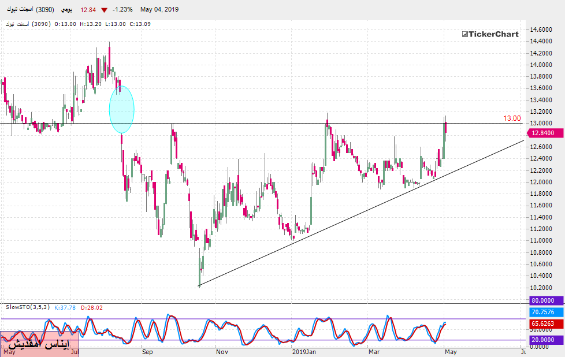The width and height of the screenshot is (565, 357).
Task: Click the May 04, 2019 date label
Action: tap(159, 10)
